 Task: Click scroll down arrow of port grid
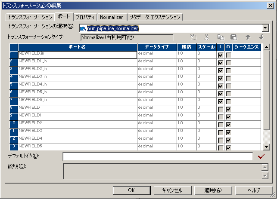pyautogui.click(x=266, y=147)
